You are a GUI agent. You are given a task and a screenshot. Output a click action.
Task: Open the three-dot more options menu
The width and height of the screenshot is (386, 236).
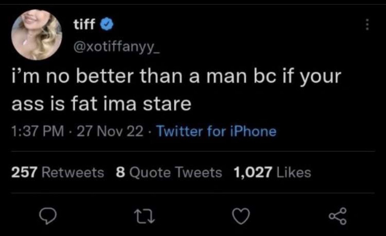(x=367, y=25)
